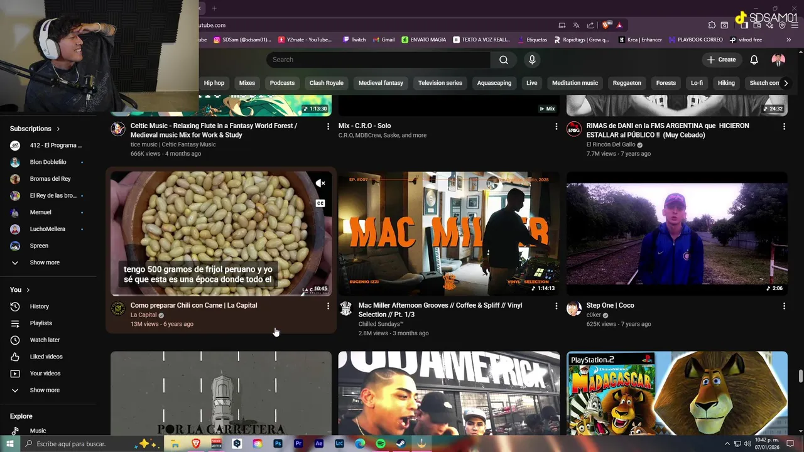The height and width of the screenshot is (452, 804).
Task: Open YouTube notifications bell
Action: pyautogui.click(x=754, y=60)
